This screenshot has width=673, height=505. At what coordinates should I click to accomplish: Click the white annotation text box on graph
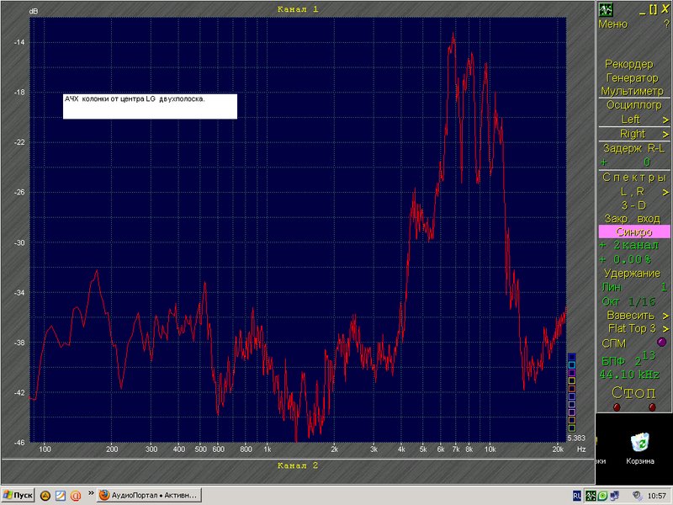[150, 107]
